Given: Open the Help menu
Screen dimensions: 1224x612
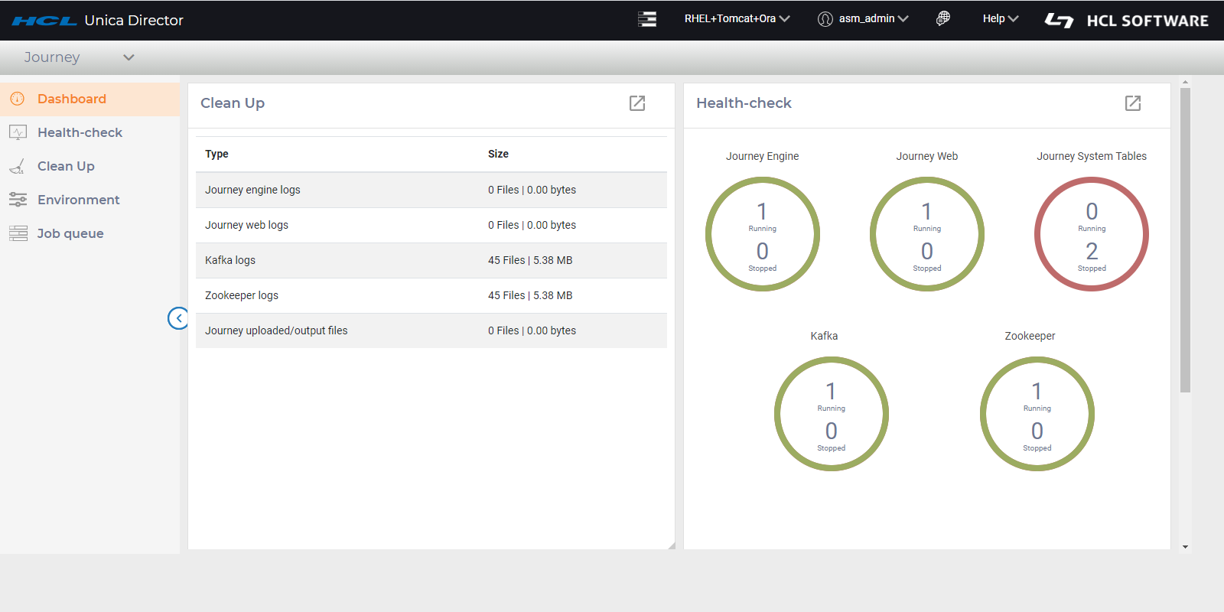Looking at the screenshot, I should (1000, 19).
